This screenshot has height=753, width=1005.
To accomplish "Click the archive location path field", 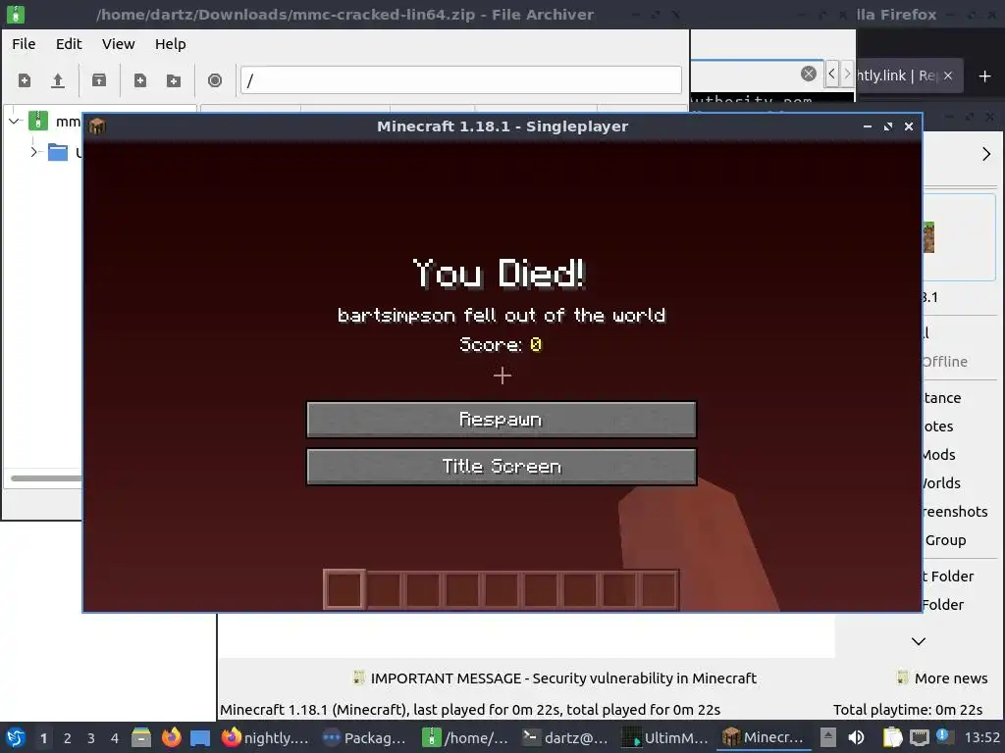I will tap(461, 80).
